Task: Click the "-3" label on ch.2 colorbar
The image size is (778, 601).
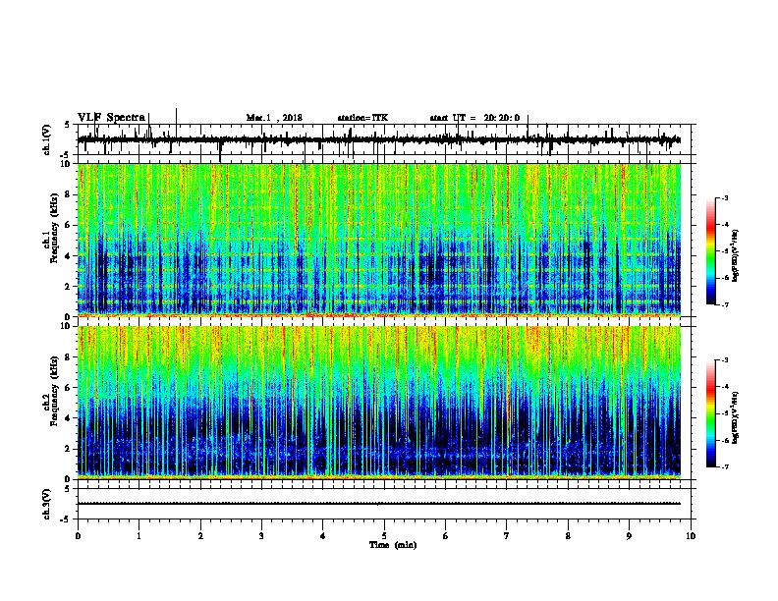Action: click(724, 360)
